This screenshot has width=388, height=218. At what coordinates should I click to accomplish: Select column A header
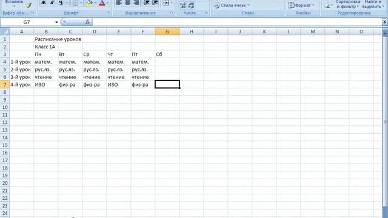[x=22, y=31]
